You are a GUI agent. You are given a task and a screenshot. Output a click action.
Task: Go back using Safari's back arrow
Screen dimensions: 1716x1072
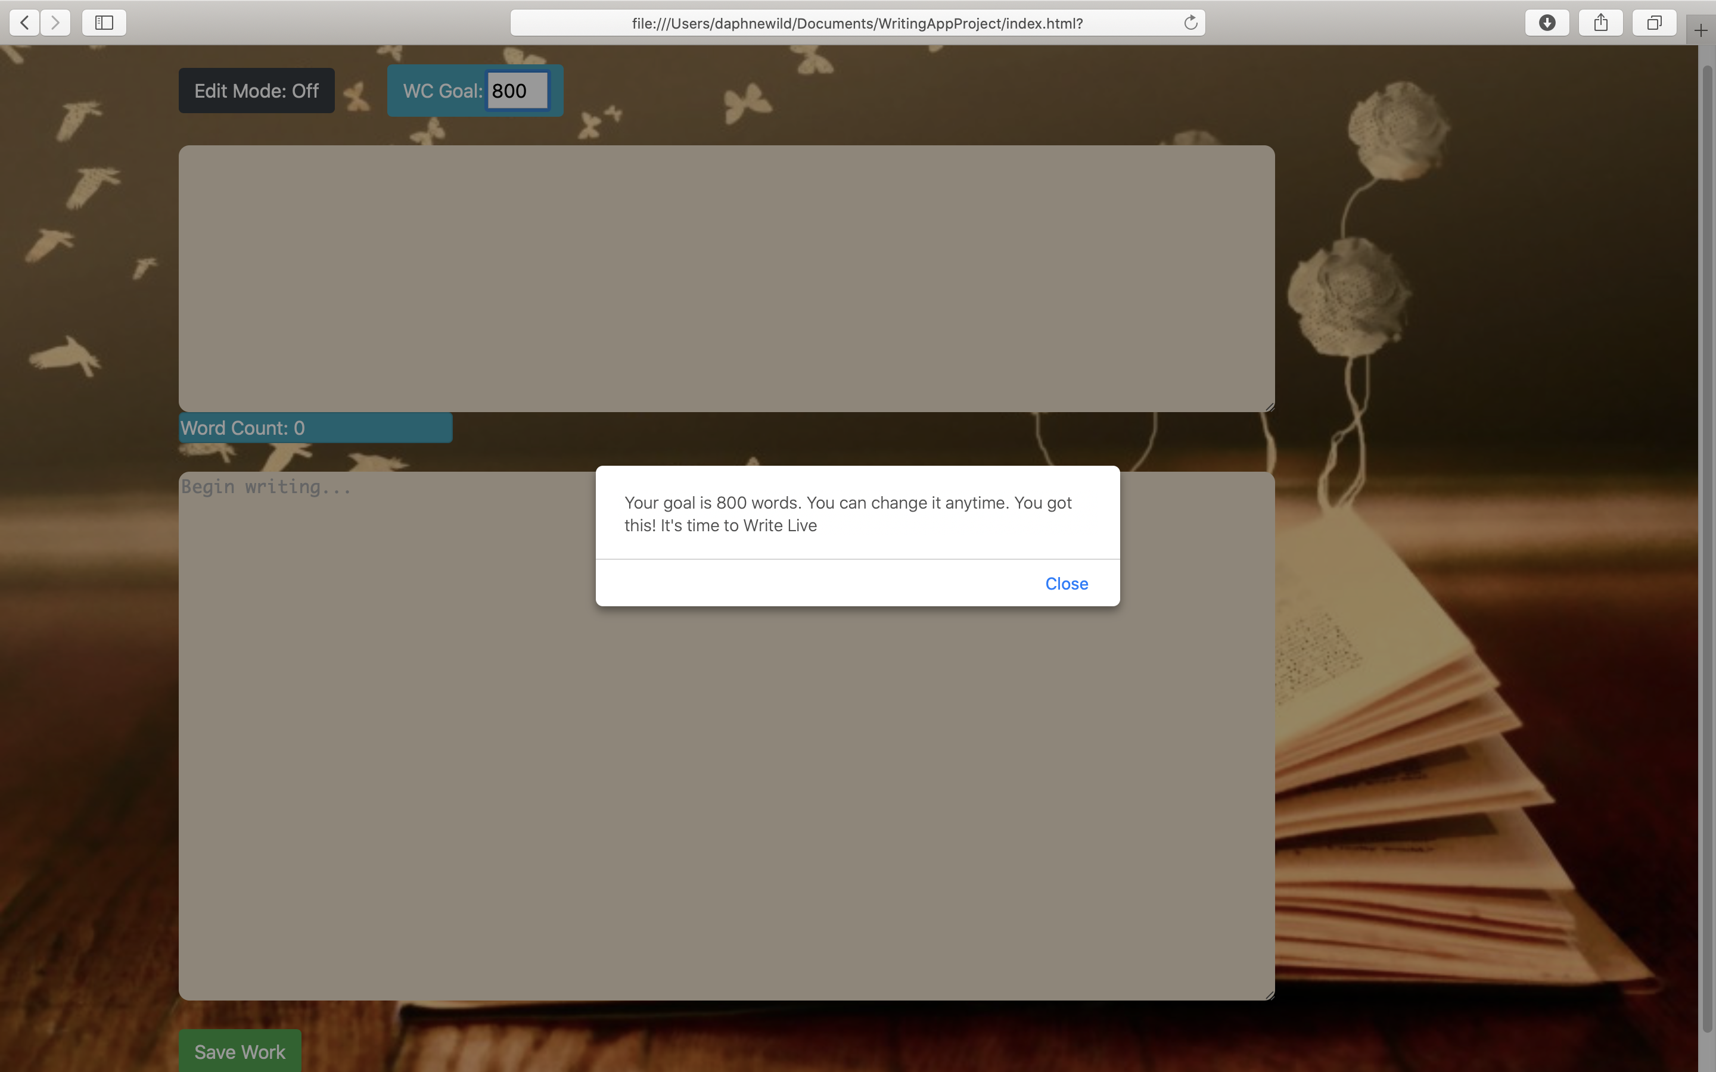24,23
